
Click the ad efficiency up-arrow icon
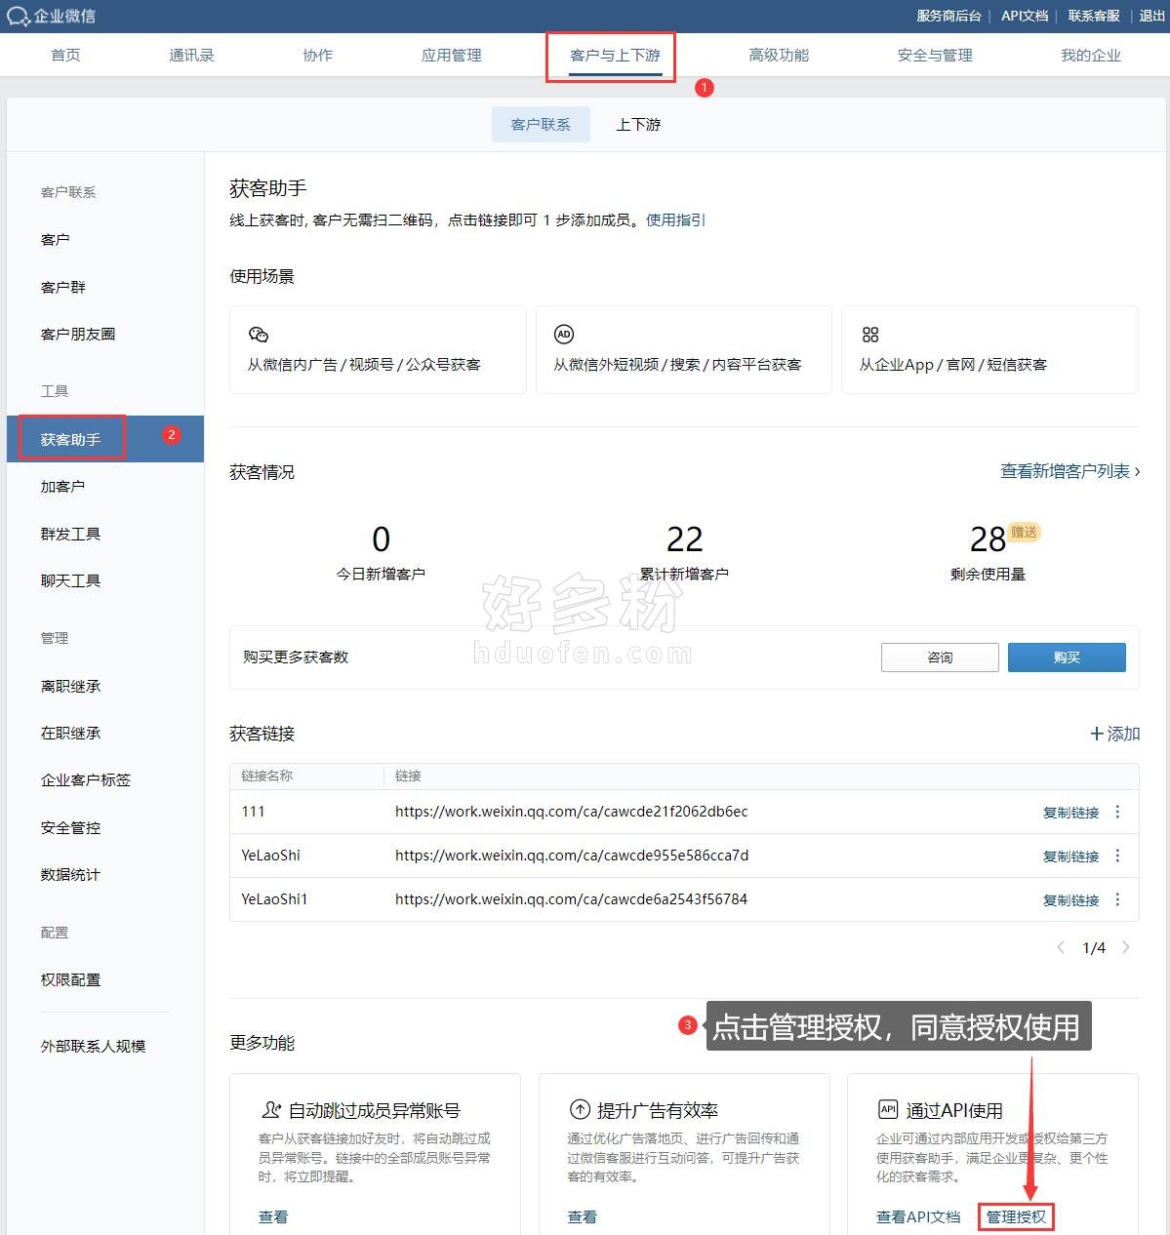click(x=581, y=1110)
